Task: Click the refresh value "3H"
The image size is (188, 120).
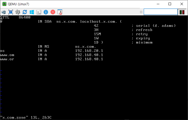Action: pyautogui.click(x=96, y=30)
